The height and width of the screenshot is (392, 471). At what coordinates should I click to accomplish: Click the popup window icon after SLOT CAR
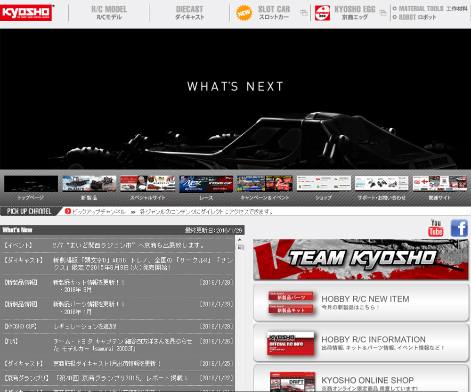pyautogui.click(x=304, y=13)
